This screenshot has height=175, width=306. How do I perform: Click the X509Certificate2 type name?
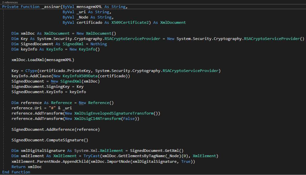130,22
